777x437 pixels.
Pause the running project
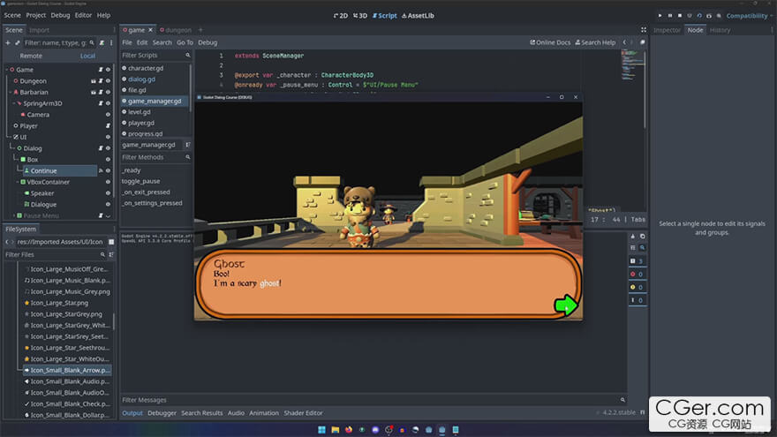(x=670, y=16)
